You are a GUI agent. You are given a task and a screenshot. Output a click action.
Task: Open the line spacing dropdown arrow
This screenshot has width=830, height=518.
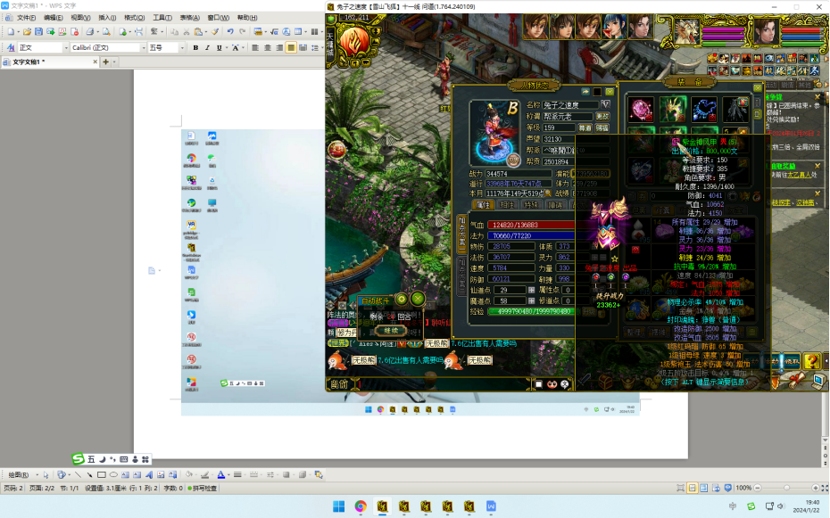coord(322,47)
